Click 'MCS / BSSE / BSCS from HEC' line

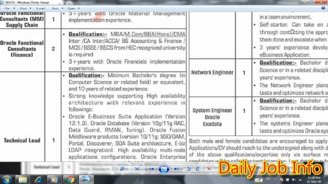coord(127,48)
